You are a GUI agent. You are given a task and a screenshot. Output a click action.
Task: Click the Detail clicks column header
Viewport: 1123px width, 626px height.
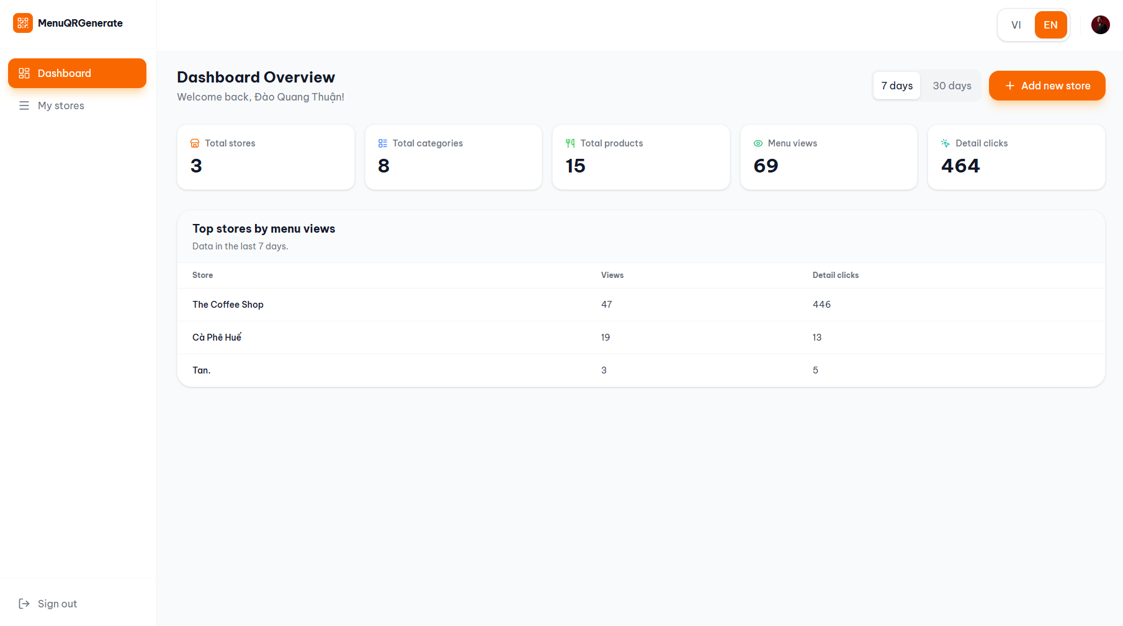[x=836, y=275]
